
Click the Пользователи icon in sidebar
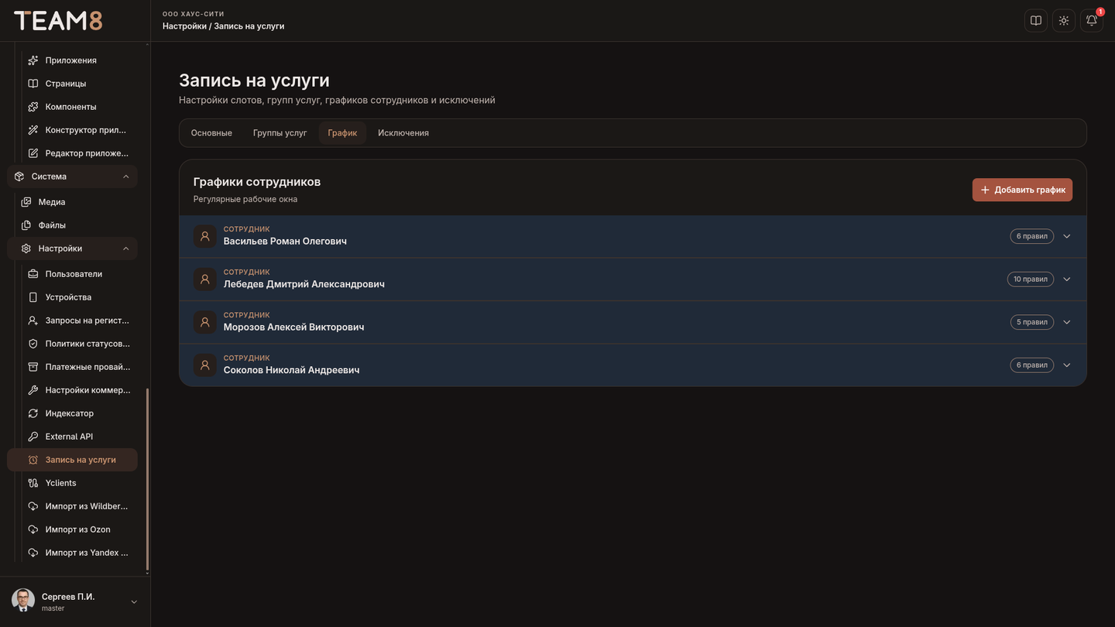point(33,274)
